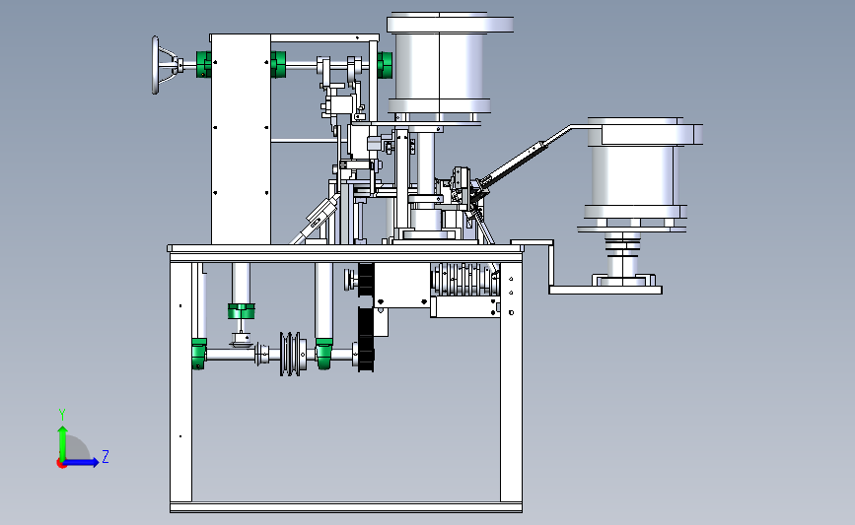Click the green Y axis arrow of the triad
This screenshot has width=855, height=525.
63,442
